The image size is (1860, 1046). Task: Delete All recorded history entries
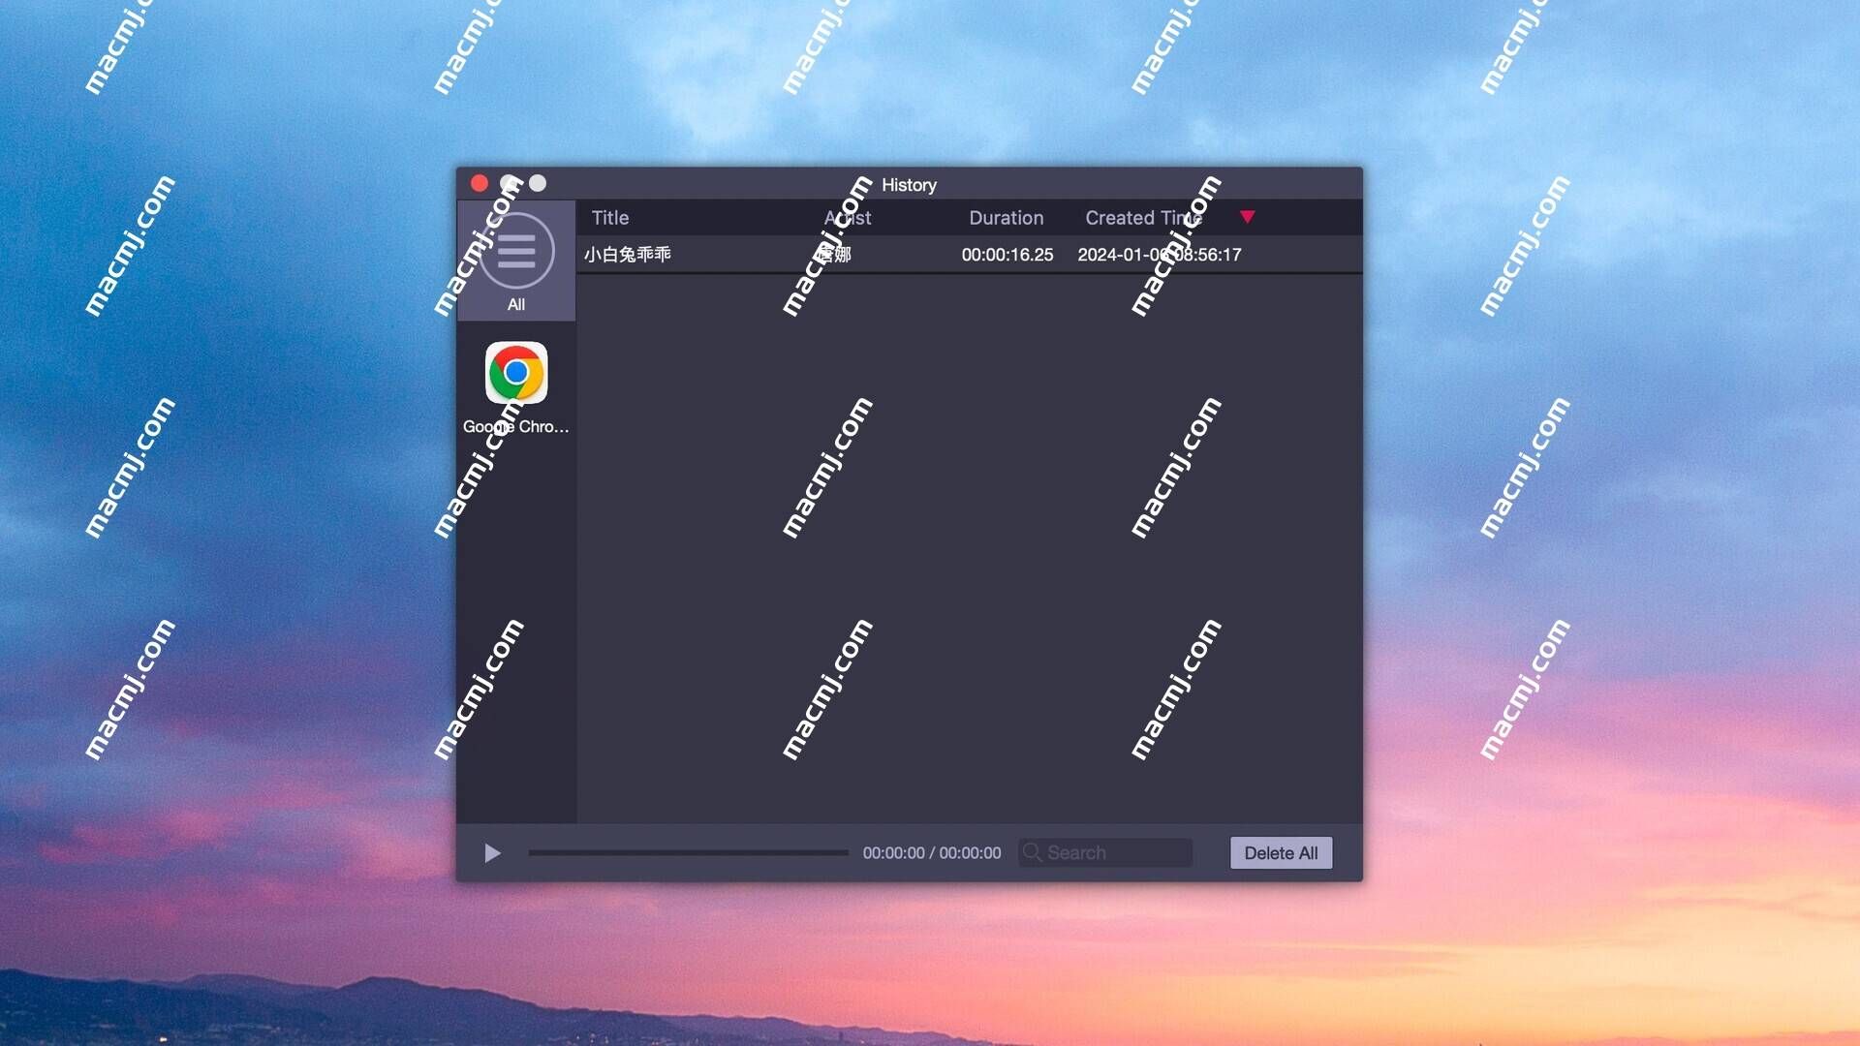point(1282,852)
